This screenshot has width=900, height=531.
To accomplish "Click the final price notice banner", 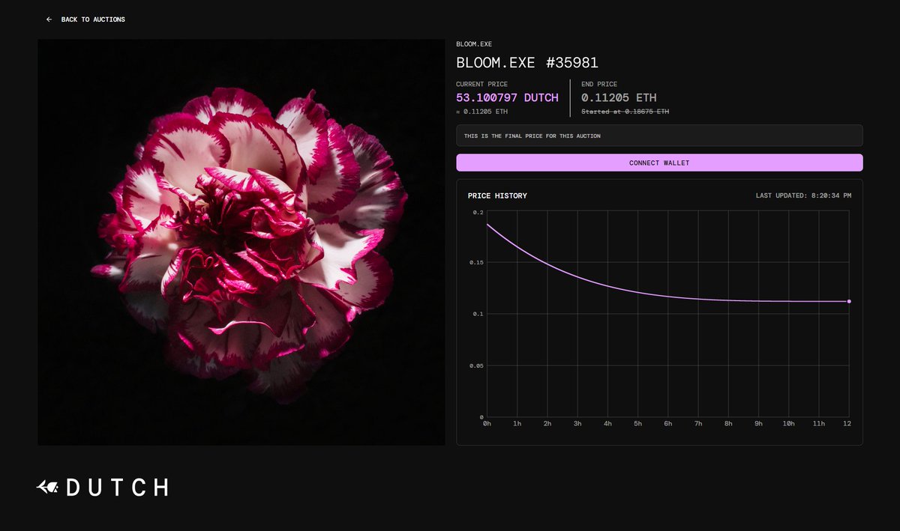I will click(659, 136).
